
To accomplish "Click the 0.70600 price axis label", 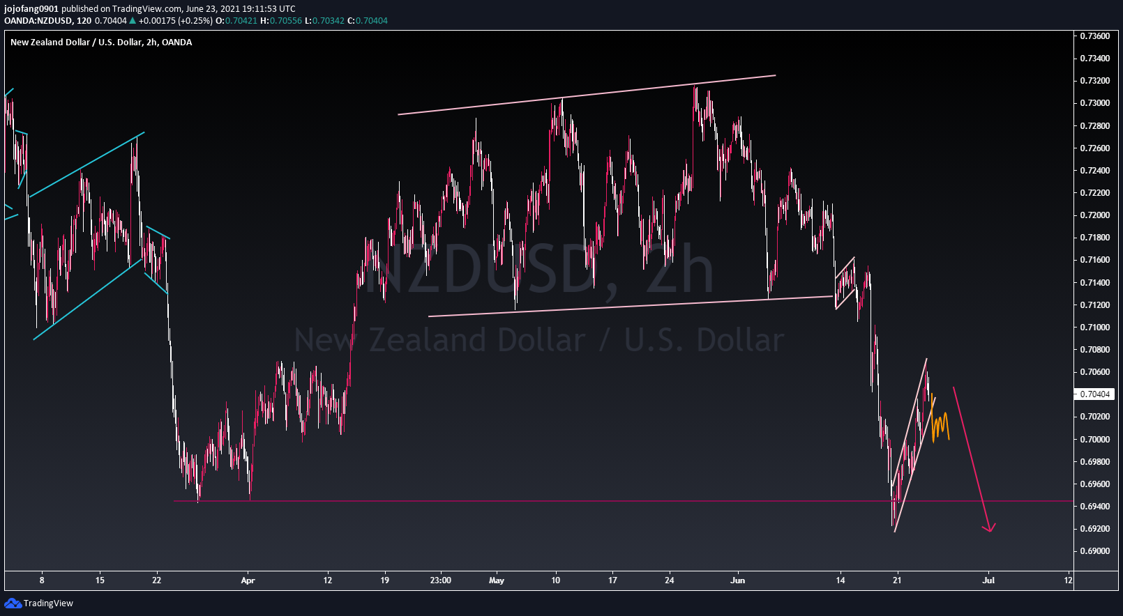I will point(1095,372).
